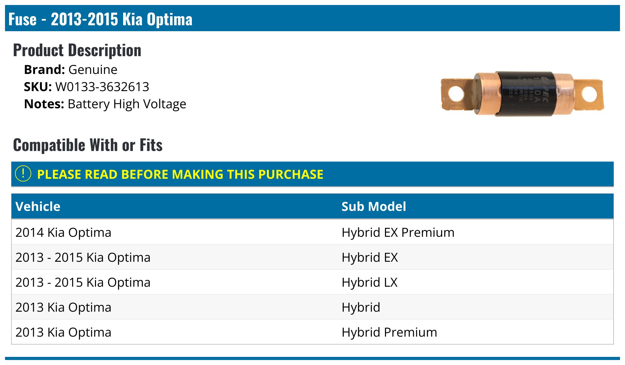Click the Fuse - 2013-2015 Kia Optima title
This screenshot has width=625, height=365.
pyautogui.click(x=100, y=19)
